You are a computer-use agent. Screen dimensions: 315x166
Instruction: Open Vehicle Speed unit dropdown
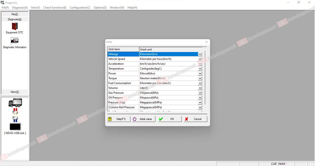point(200,59)
